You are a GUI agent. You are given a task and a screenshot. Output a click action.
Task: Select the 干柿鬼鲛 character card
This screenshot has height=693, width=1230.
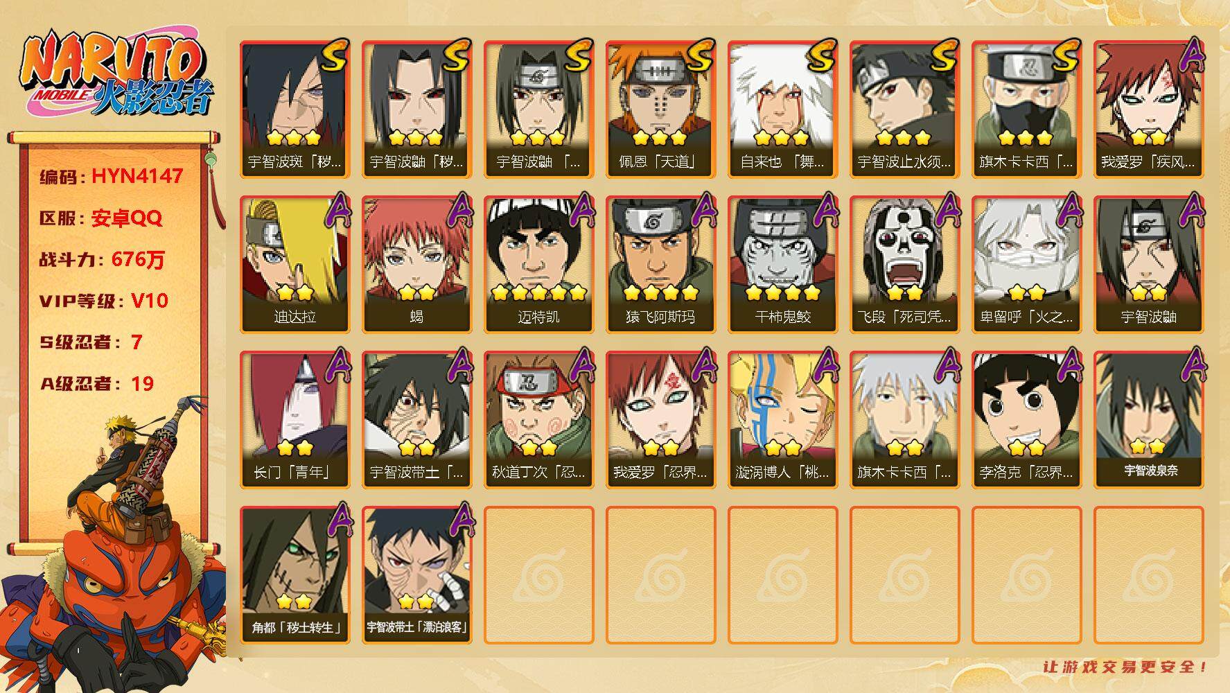click(782, 264)
